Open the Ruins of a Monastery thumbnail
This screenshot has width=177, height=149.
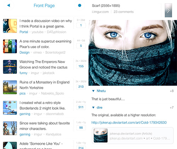(10, 87)
